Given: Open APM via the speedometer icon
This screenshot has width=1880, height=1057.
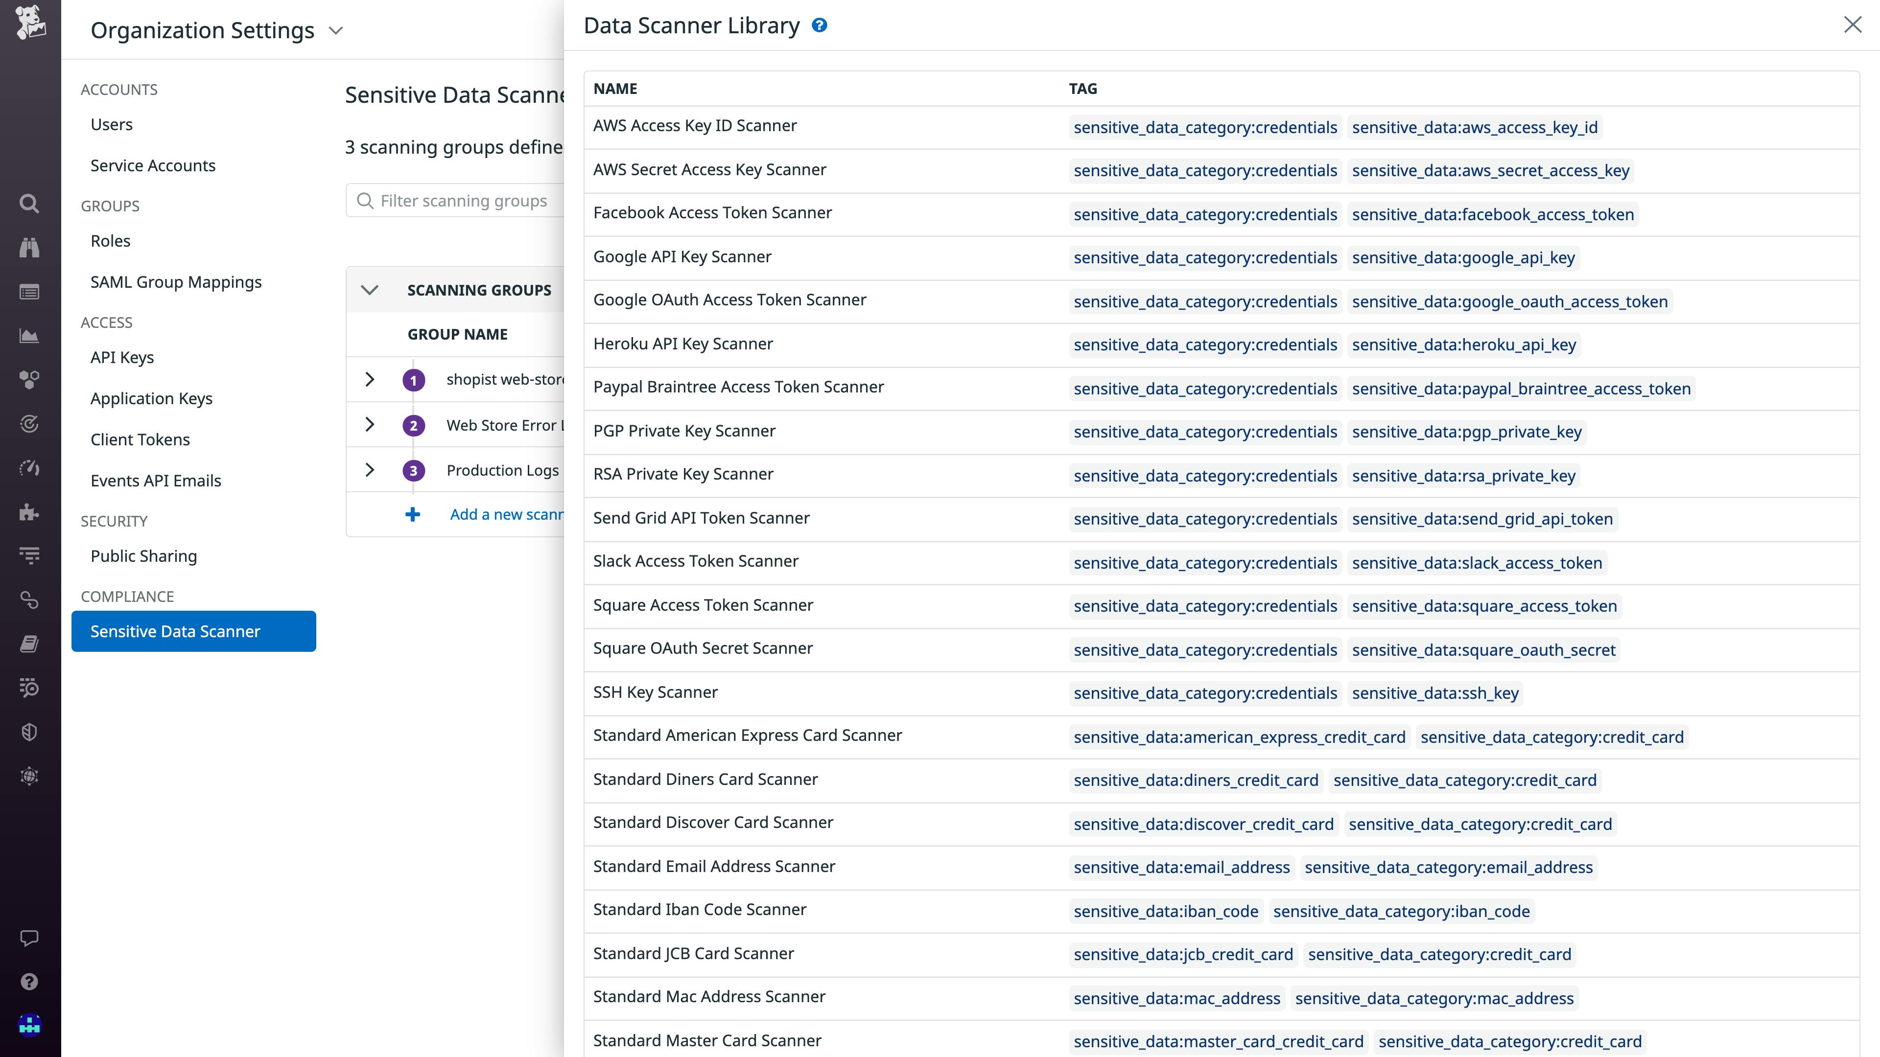Looking at the screenshot, I should (29, 468).
